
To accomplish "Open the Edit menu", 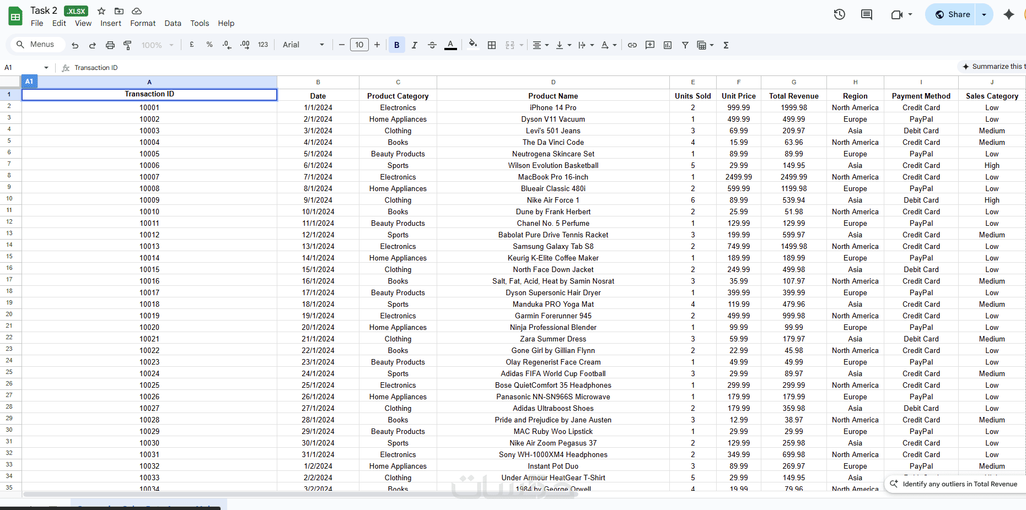I will tap(59, 23).
